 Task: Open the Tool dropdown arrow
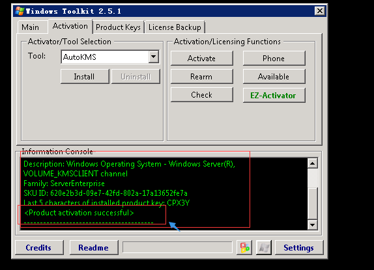[x=154, y=57]
